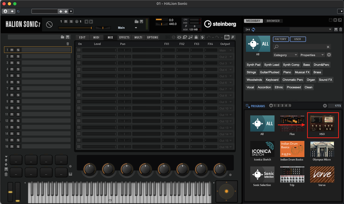Screen dimensions: 344x204
Task: Open the Out 16 output dropdown
Action: coord(226,147)
